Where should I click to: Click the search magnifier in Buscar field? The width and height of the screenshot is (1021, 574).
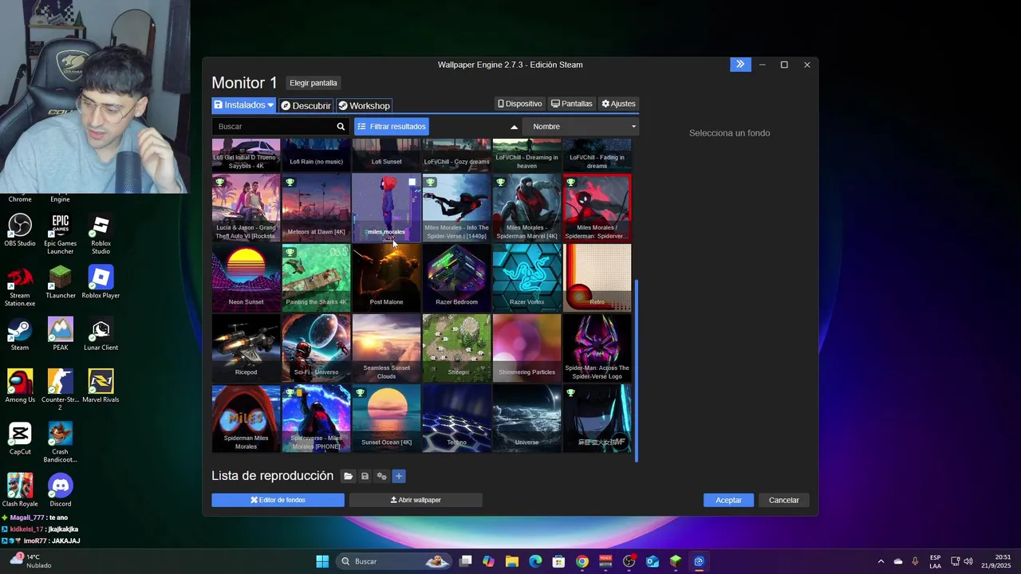click(341, 127)
